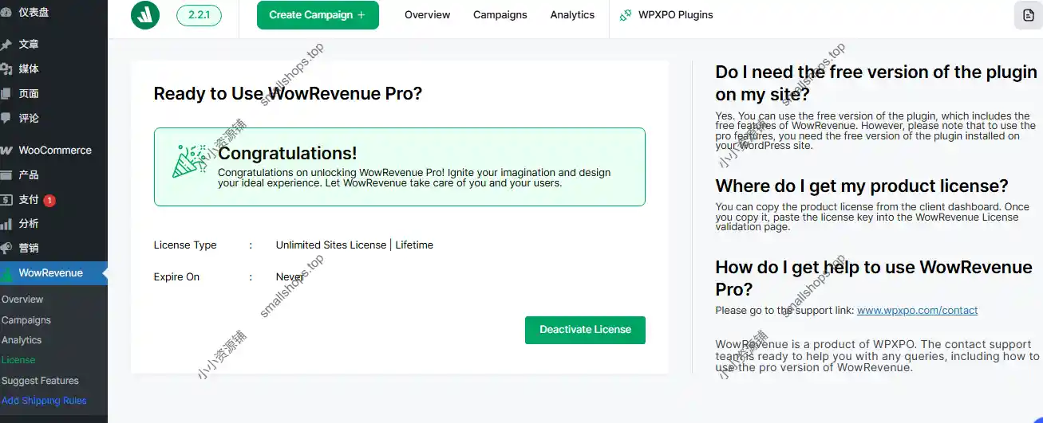Open Overview submenu under WowRevenue sidebar
Image resolution: width=1043 pixels, height=423 pixels.
(22, 300)
